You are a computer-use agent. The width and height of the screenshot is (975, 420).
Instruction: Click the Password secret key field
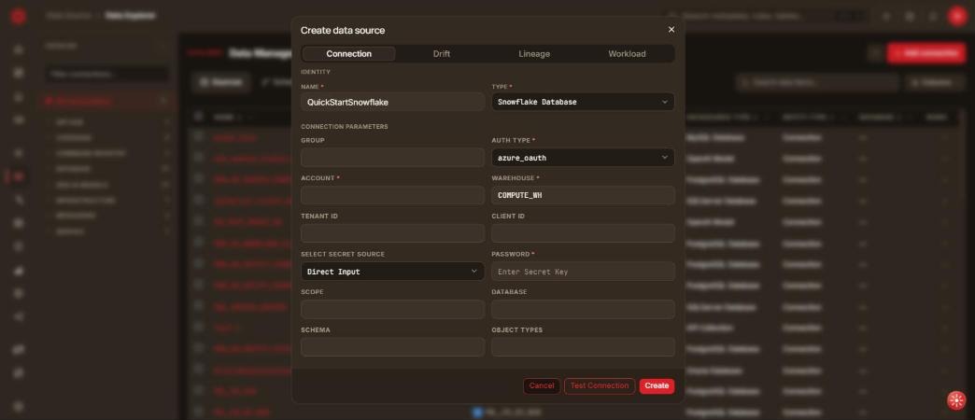pyautogui.click(x=583, y=272)
